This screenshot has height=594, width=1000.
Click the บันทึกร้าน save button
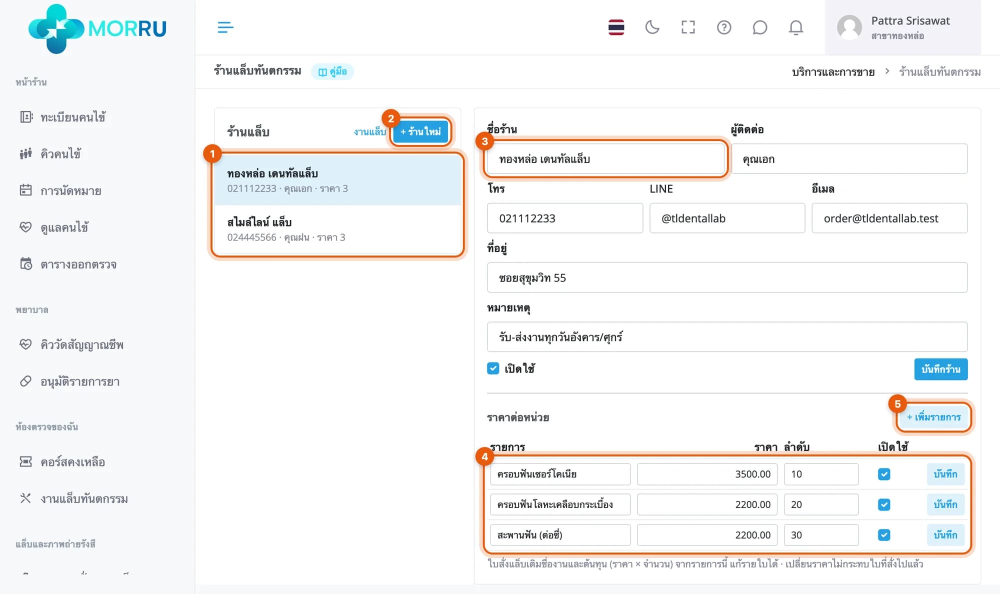point(940,369)
